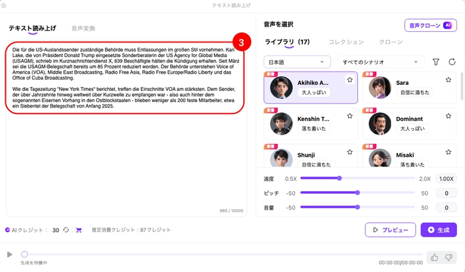Select the Misaki voice avatar
The image size is (465, 272).
click(379, 158)
